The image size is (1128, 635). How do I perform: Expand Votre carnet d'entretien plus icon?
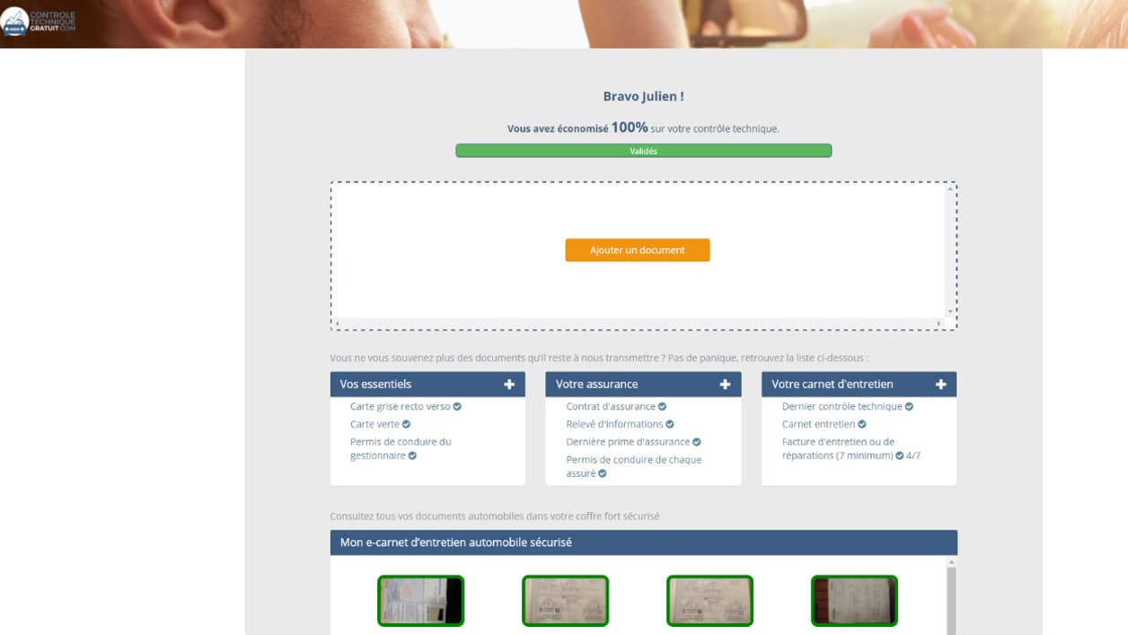(x=940, y=384)
